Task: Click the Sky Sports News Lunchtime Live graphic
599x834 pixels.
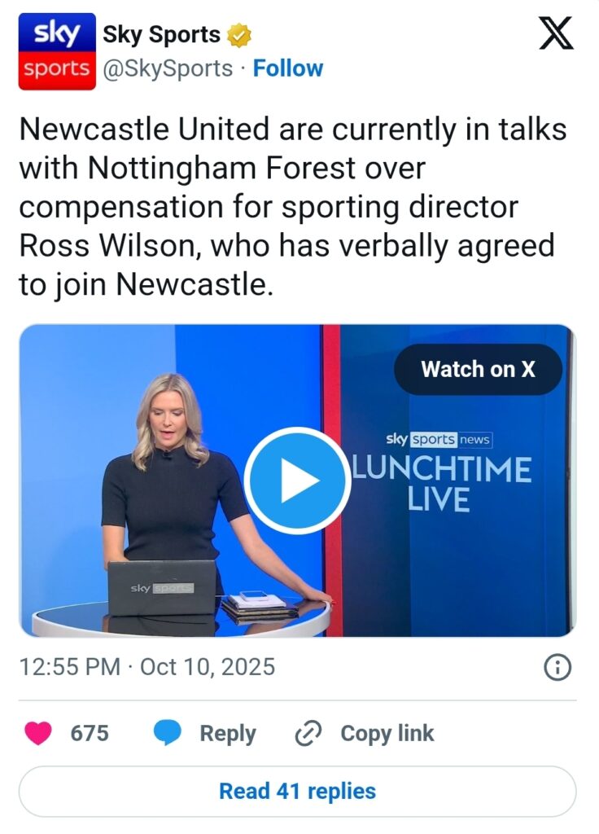Action: (442, 472)
